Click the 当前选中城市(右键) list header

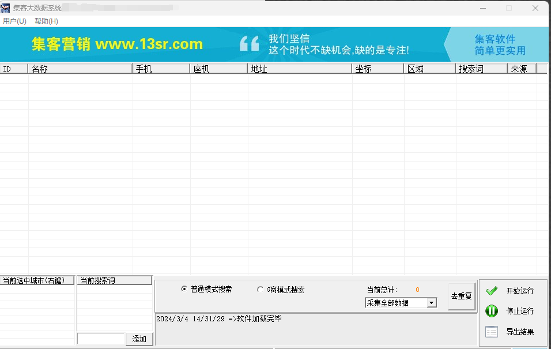[37, 280]
